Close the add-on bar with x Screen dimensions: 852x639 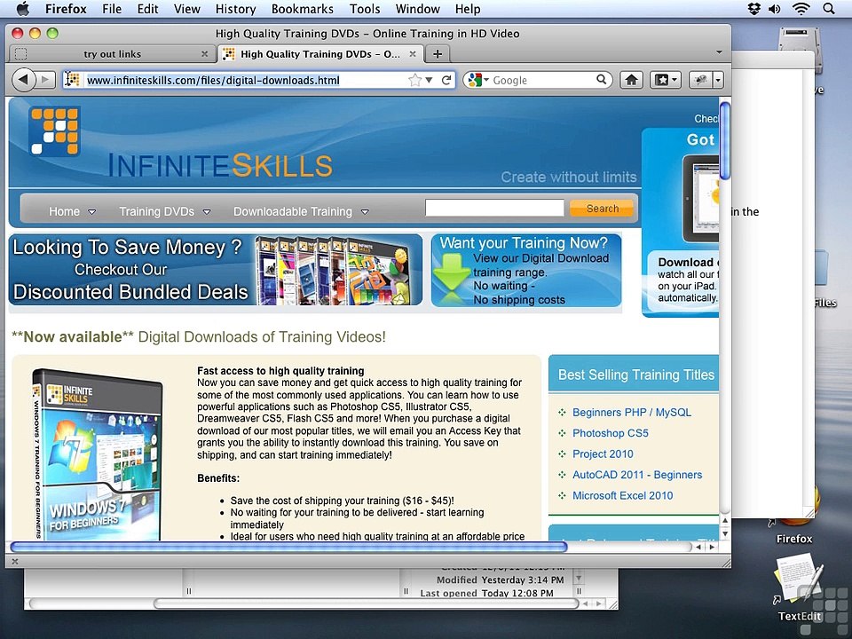[x=15, y=562]
